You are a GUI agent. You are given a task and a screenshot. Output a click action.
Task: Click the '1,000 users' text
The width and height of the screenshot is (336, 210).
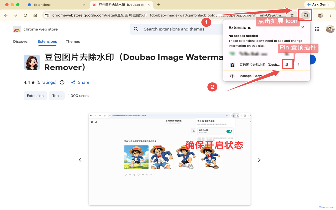point(78,96)
